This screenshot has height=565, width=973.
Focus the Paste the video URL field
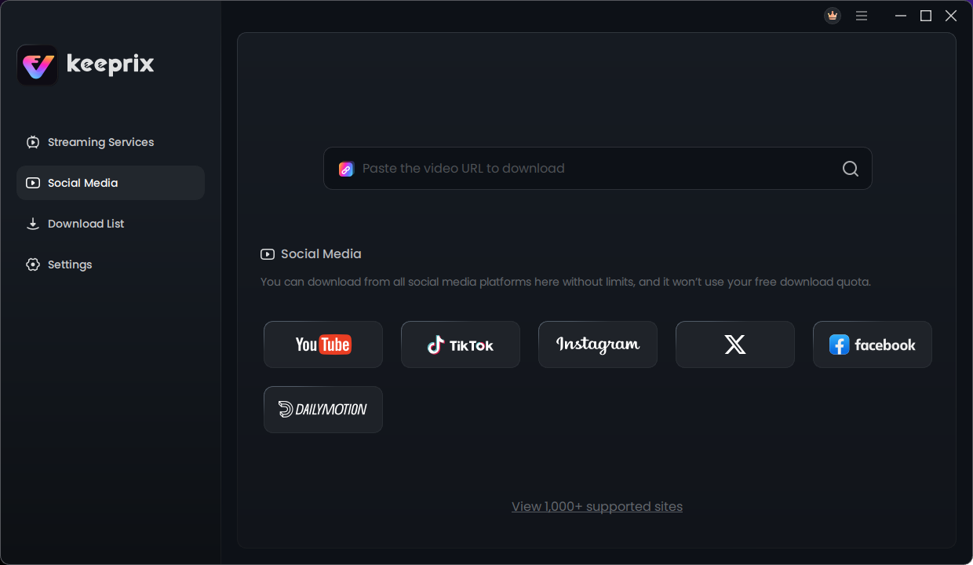(598, 169)
